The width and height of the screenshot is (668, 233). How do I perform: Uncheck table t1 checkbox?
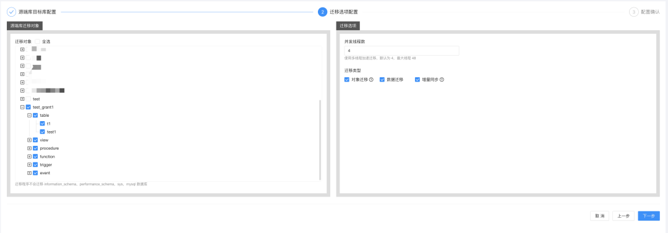pyautogui.click(x=43, y=124)
